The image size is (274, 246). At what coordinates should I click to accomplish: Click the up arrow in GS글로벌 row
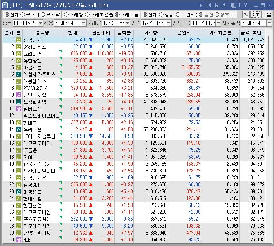pos(91,67)
